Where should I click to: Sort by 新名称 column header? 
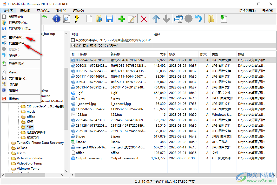[128, 54]
